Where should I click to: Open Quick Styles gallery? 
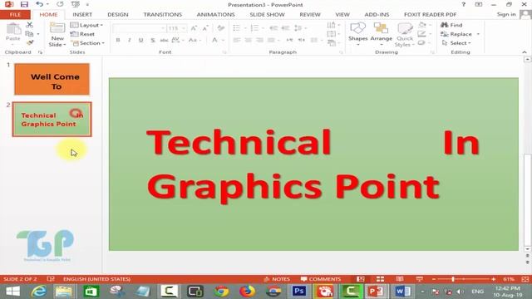tap(405, 35)
